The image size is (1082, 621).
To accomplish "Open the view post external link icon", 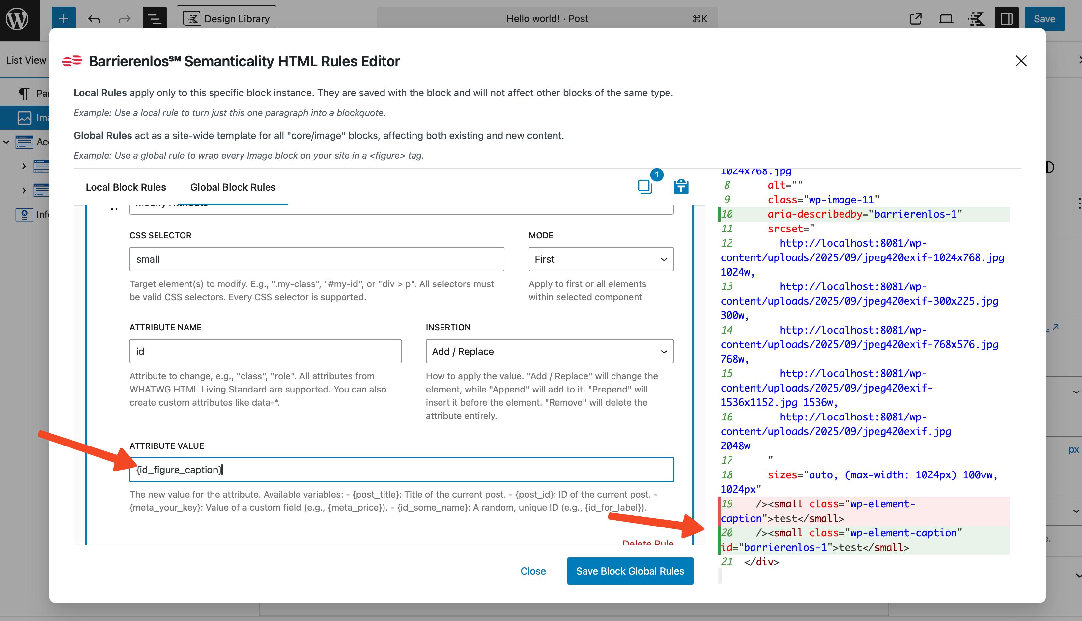I will (x=916, y=19).
